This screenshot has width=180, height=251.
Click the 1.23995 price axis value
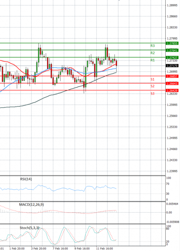pos(172,171)
